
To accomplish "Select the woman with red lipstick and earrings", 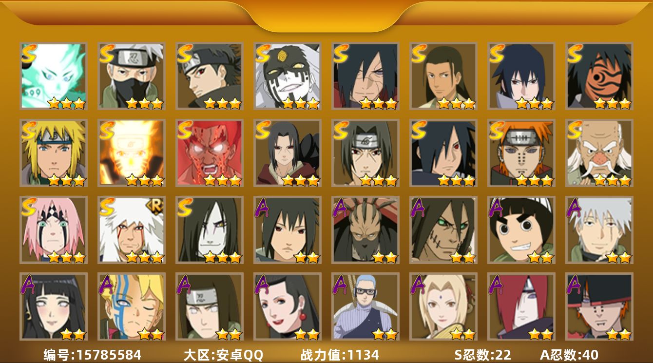I will pos(288,306).
